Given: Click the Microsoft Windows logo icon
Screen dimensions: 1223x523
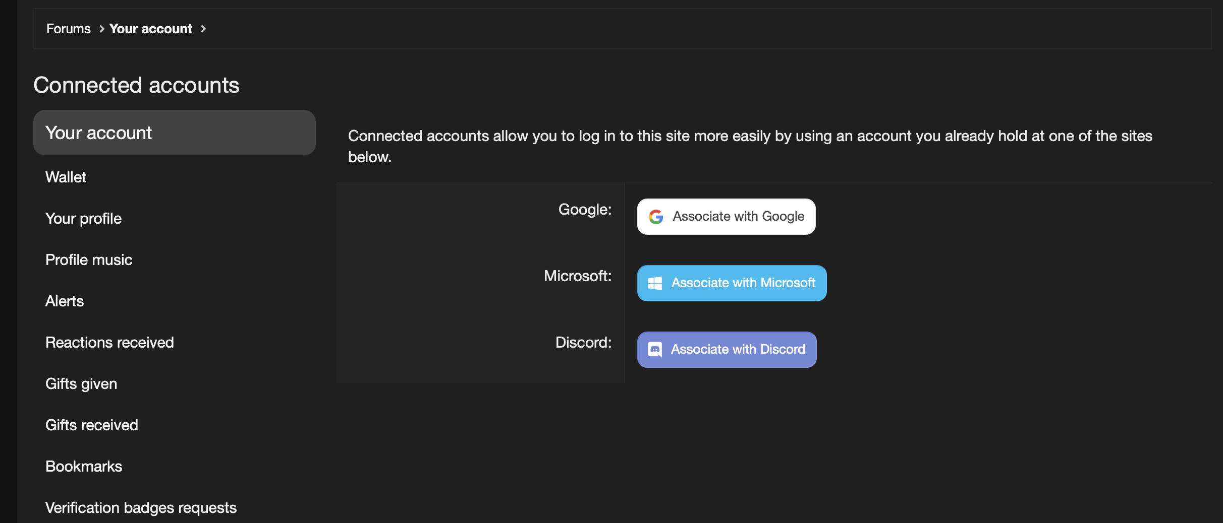Looking at the screenshot, I should 655,283.
